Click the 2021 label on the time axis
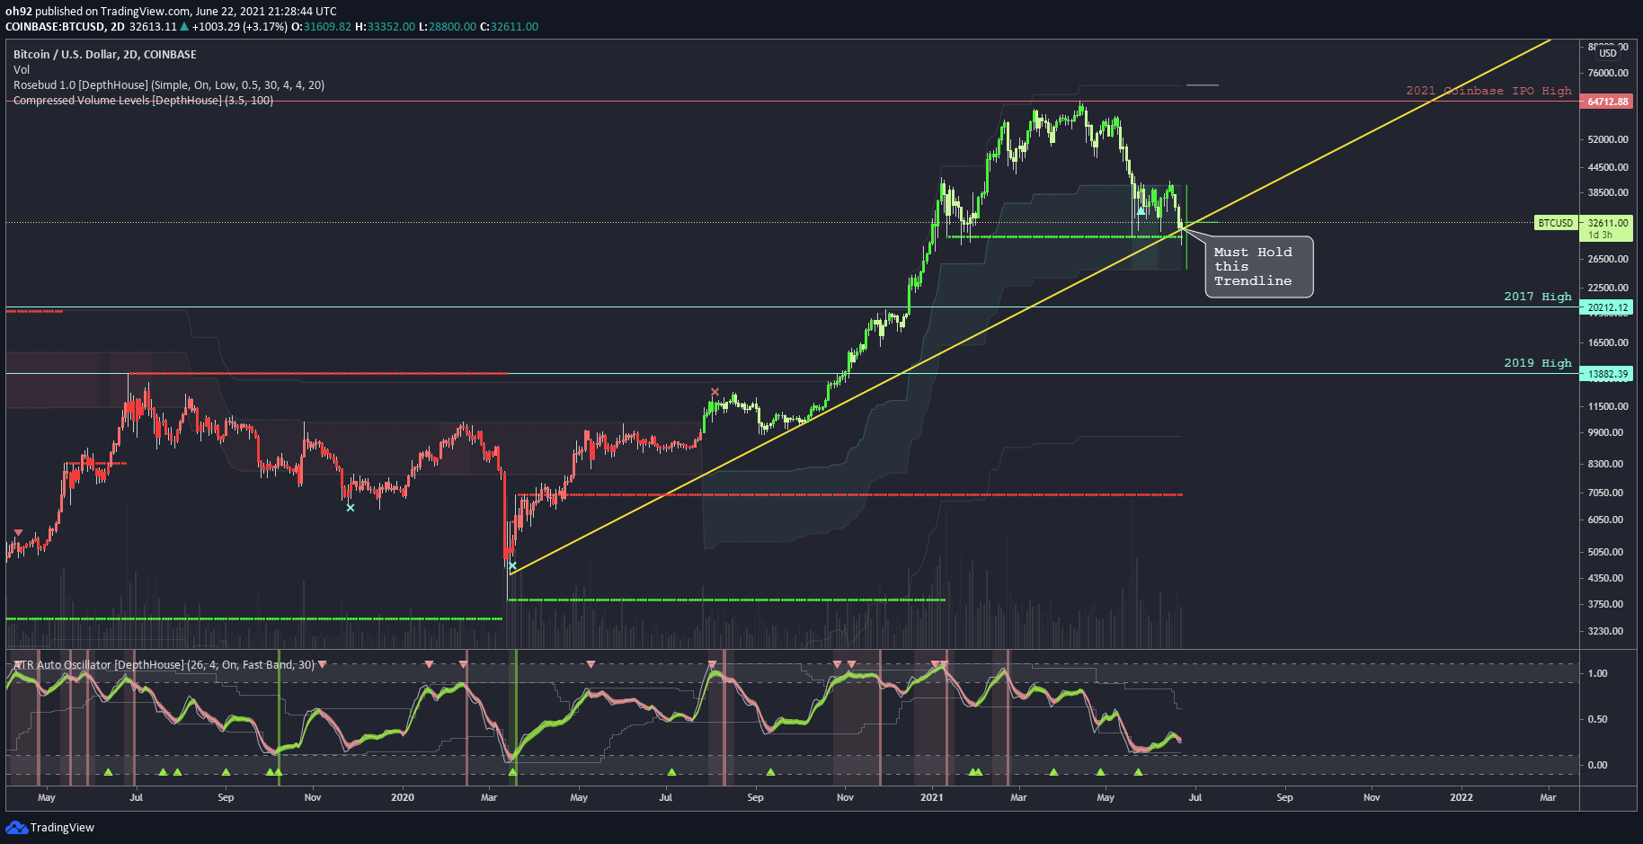Image resolution: width=1643 pixels, height=844 pixels. point(932,797)
